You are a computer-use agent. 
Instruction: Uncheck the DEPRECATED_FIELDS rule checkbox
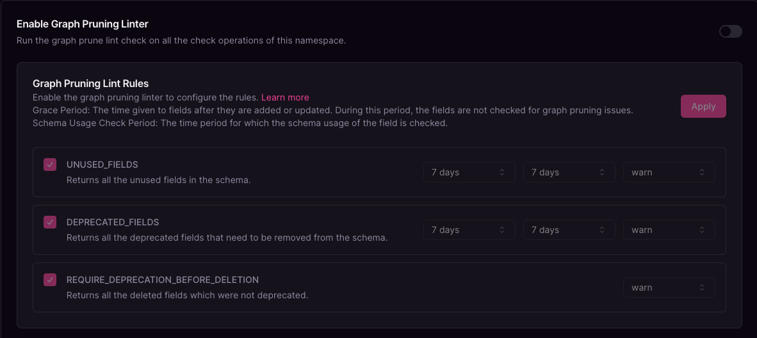click(50, 222)
